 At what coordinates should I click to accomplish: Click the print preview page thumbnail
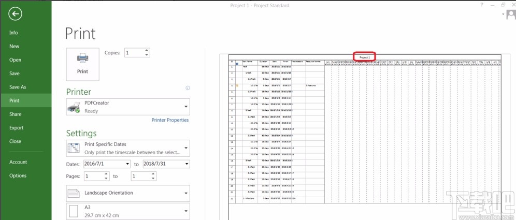365,137
